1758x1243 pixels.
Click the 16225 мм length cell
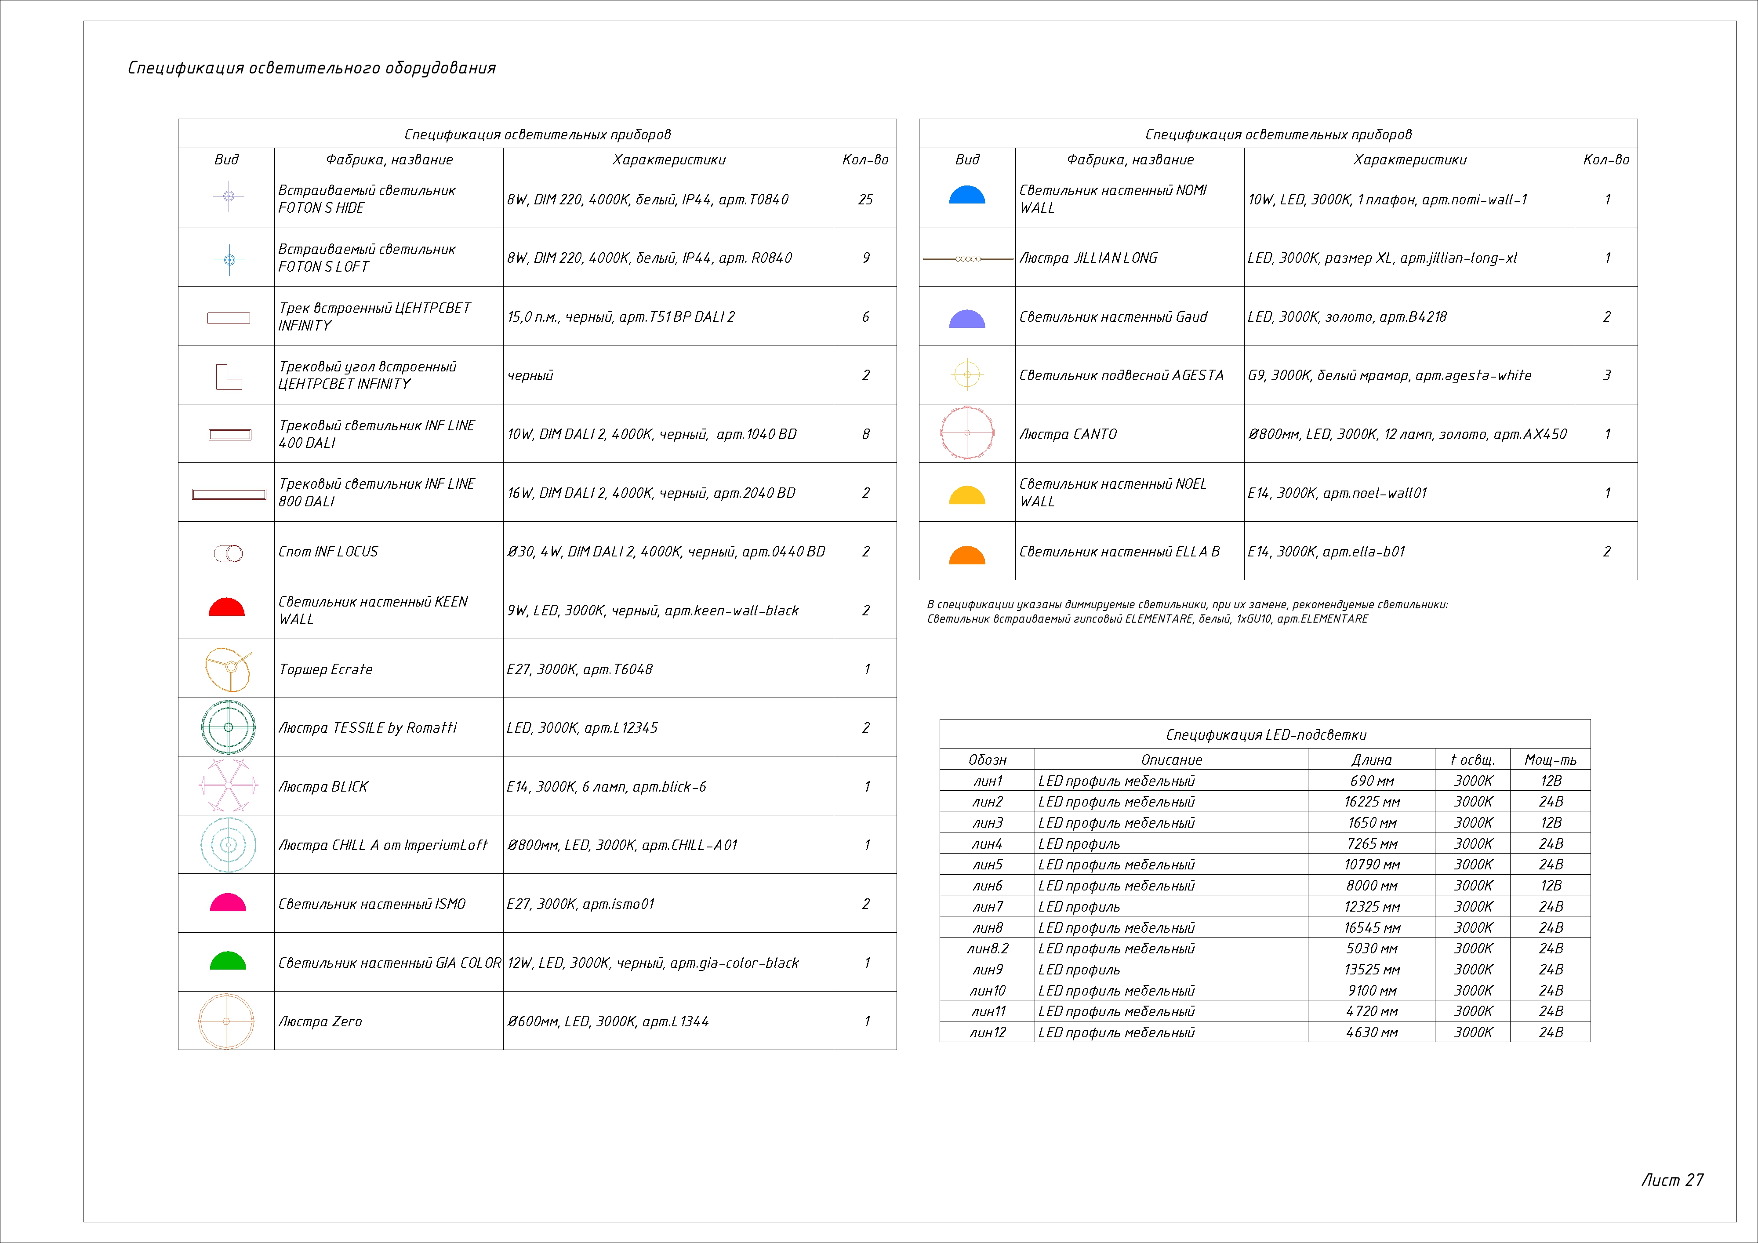click(1371, 802)
